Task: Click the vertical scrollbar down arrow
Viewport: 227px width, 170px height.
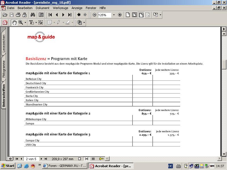Action: point(224,154)
